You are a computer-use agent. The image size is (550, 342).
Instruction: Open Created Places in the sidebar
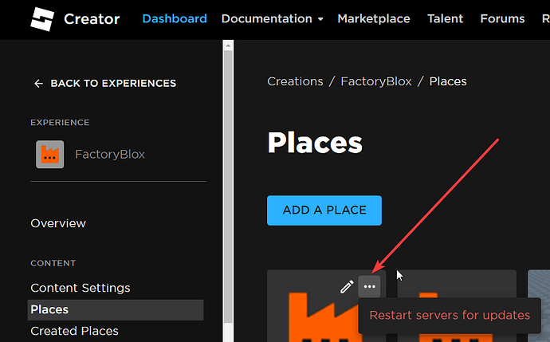click(x=74, y=331)
